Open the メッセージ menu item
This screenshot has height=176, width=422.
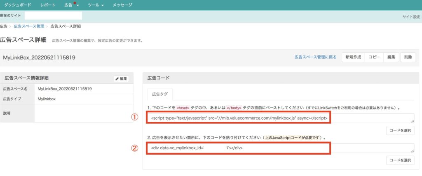tap(122, 5)
